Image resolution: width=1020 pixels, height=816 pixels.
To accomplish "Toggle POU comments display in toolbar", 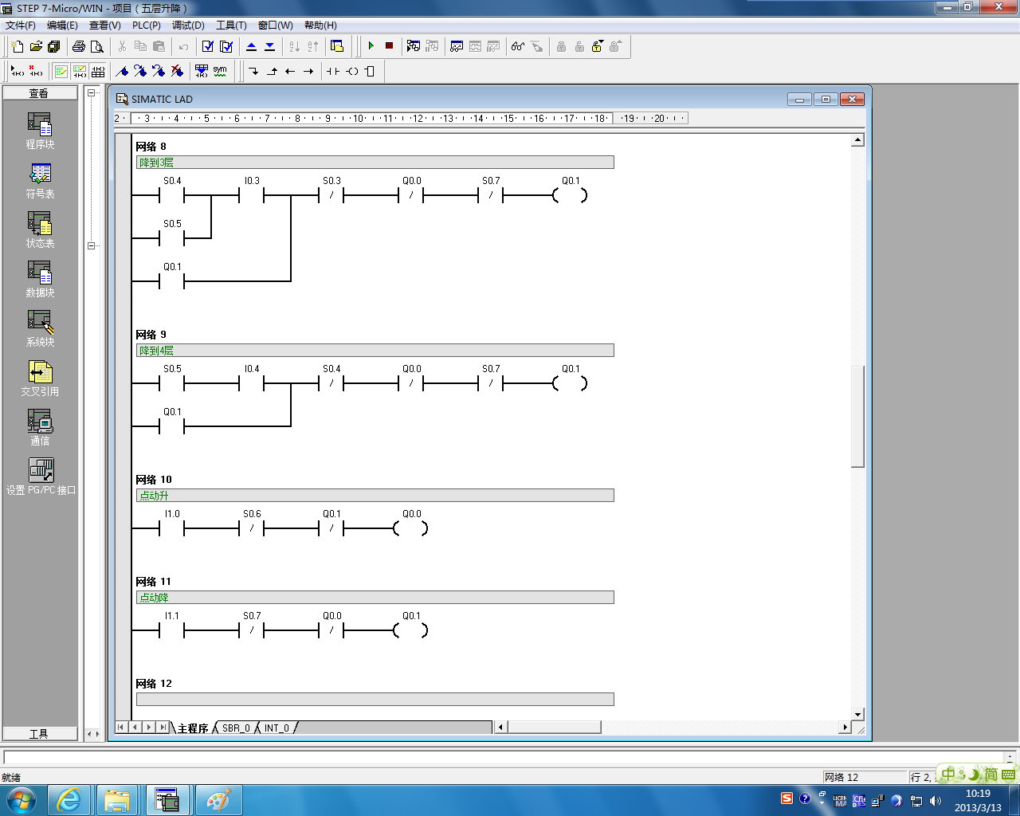I will [61, 72].
